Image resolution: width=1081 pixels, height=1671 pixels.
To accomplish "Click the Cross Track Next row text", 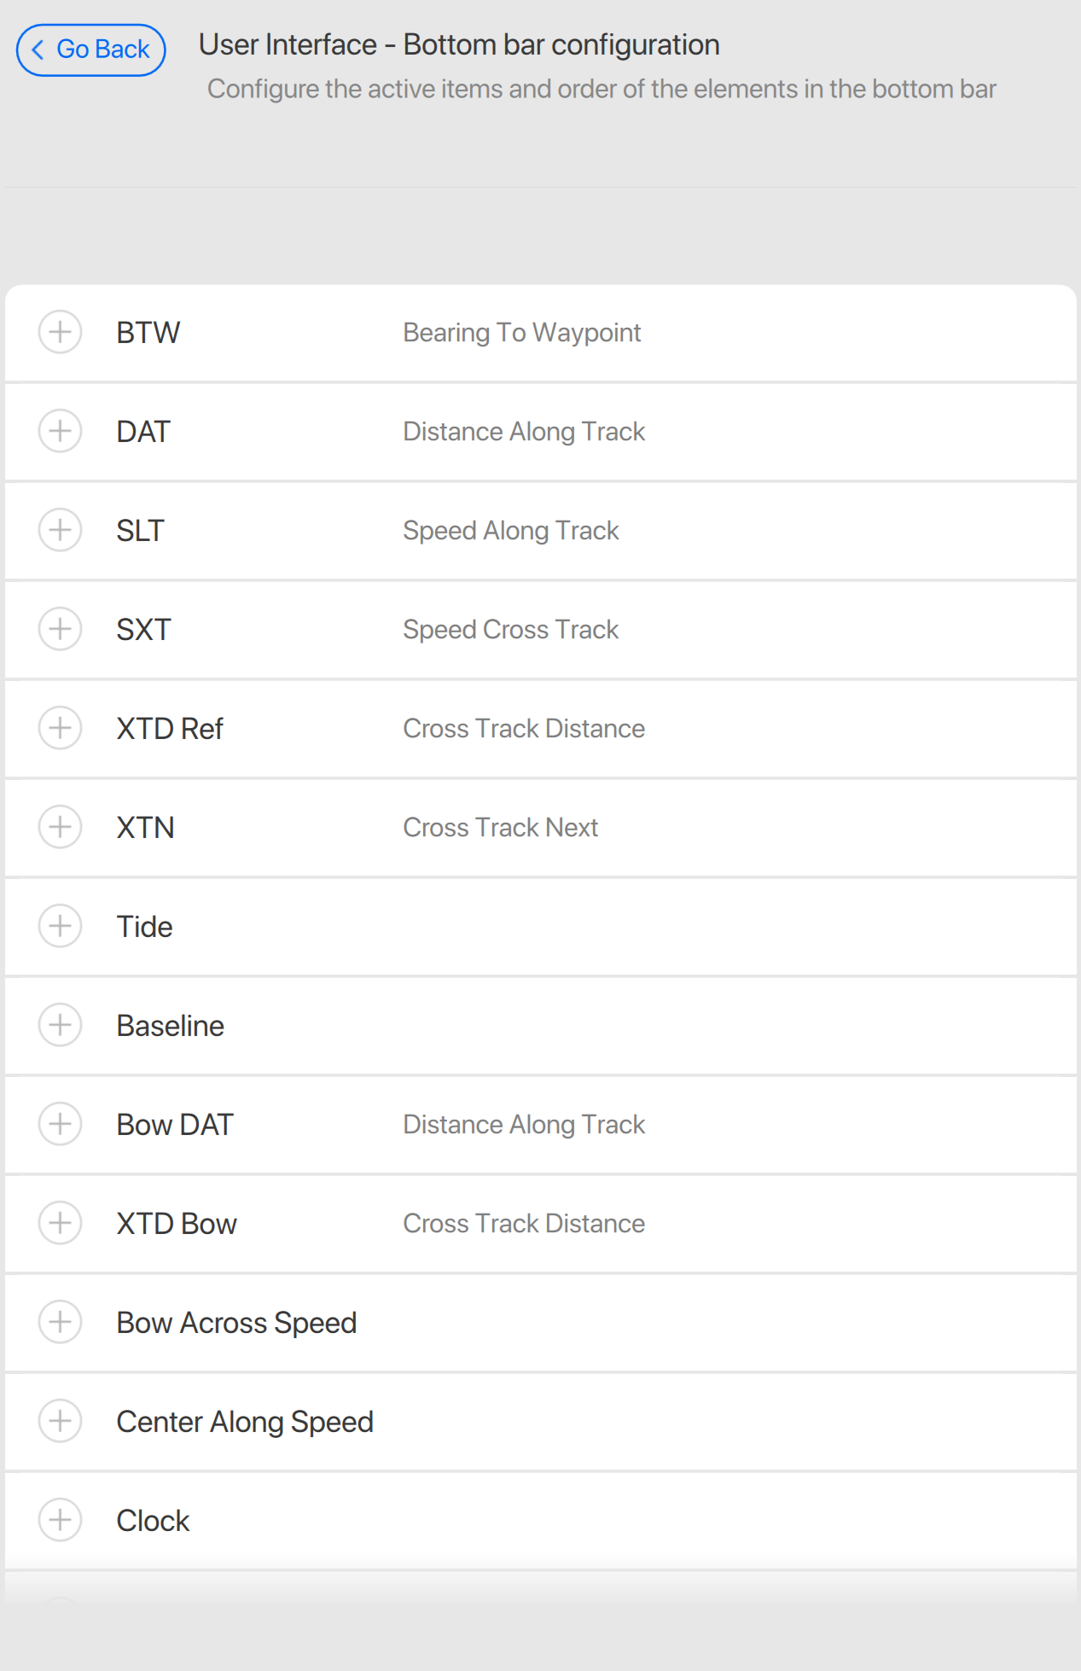I will 500,828.
